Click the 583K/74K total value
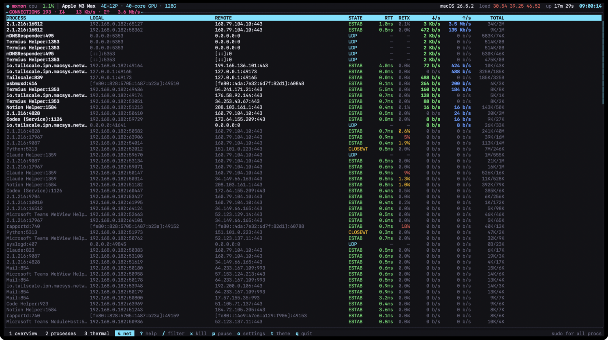Image resolution: width=608 pixels, height=340 pixels. [x=493, y=36]
